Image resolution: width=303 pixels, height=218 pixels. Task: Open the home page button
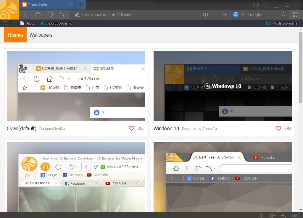point(38,14)
